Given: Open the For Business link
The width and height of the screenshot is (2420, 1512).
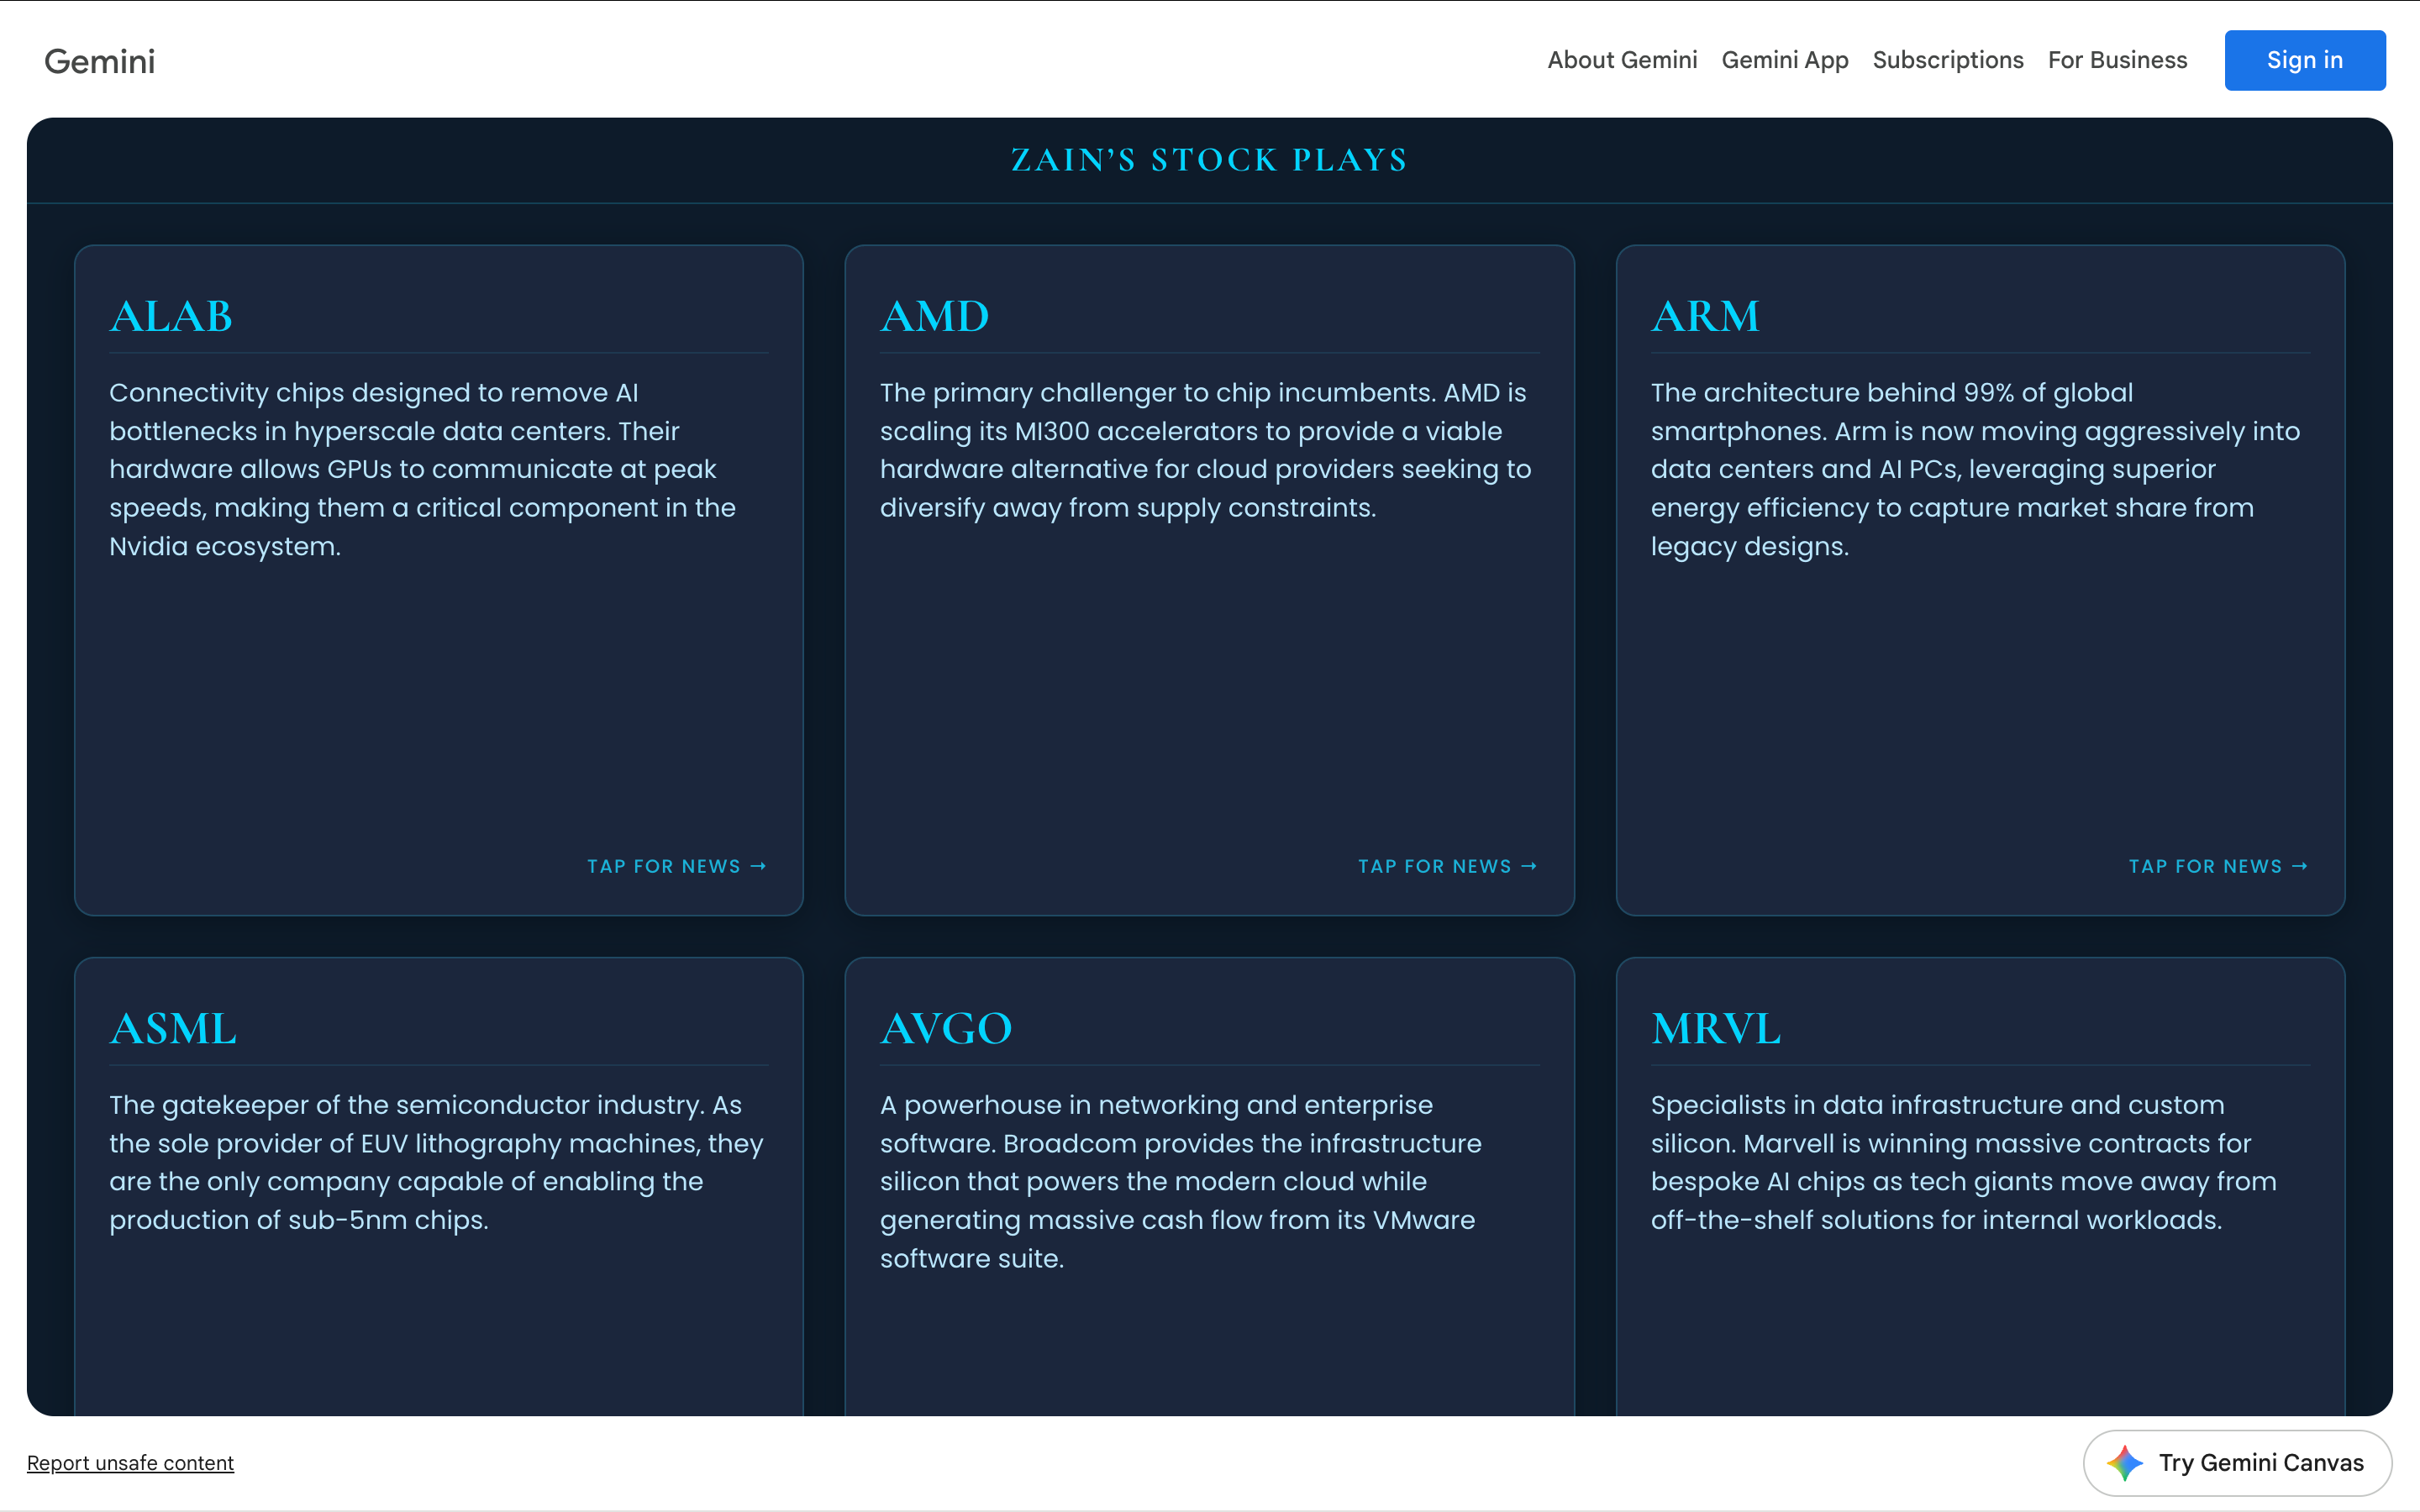Looking at the screenshot, I should [2117, 60].
